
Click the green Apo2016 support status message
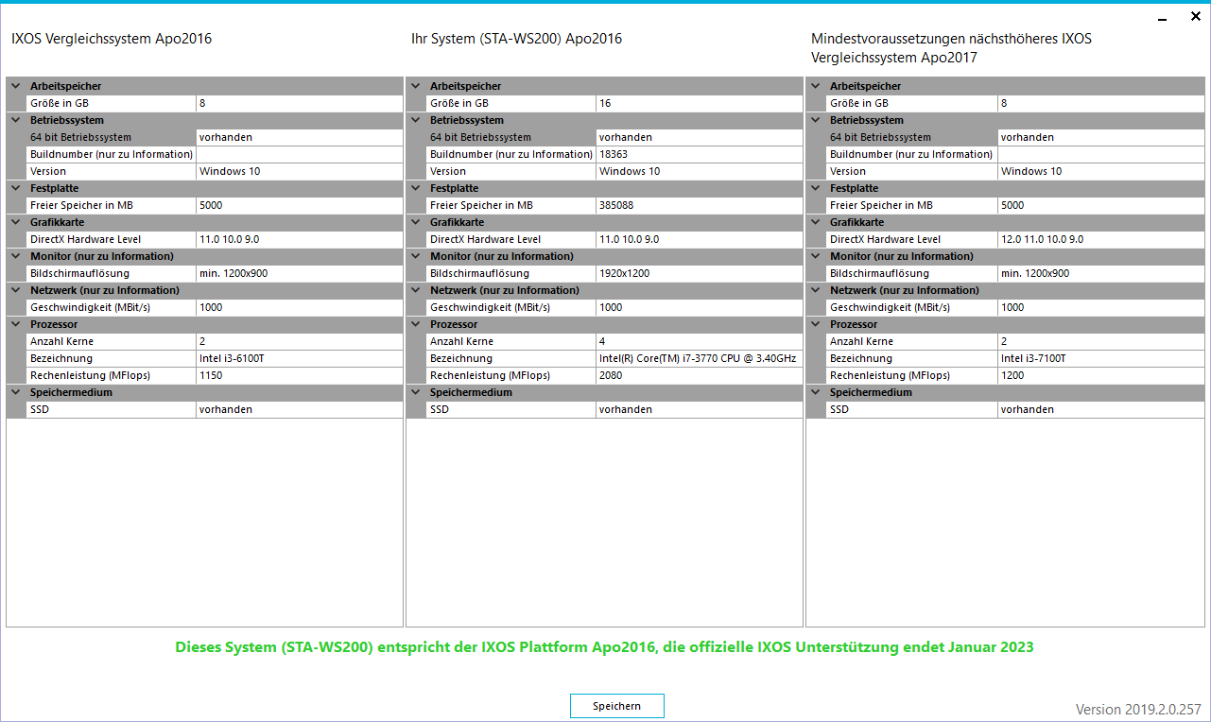point(605,647)
